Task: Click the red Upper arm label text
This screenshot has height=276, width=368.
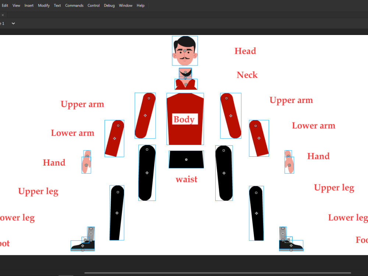Action: tap(82, 104)
